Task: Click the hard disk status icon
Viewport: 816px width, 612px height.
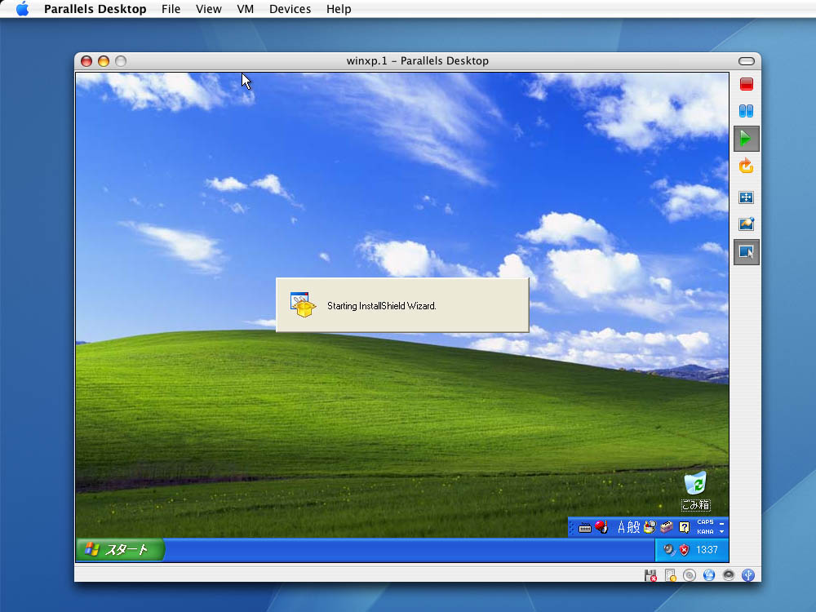Action: 670,575
